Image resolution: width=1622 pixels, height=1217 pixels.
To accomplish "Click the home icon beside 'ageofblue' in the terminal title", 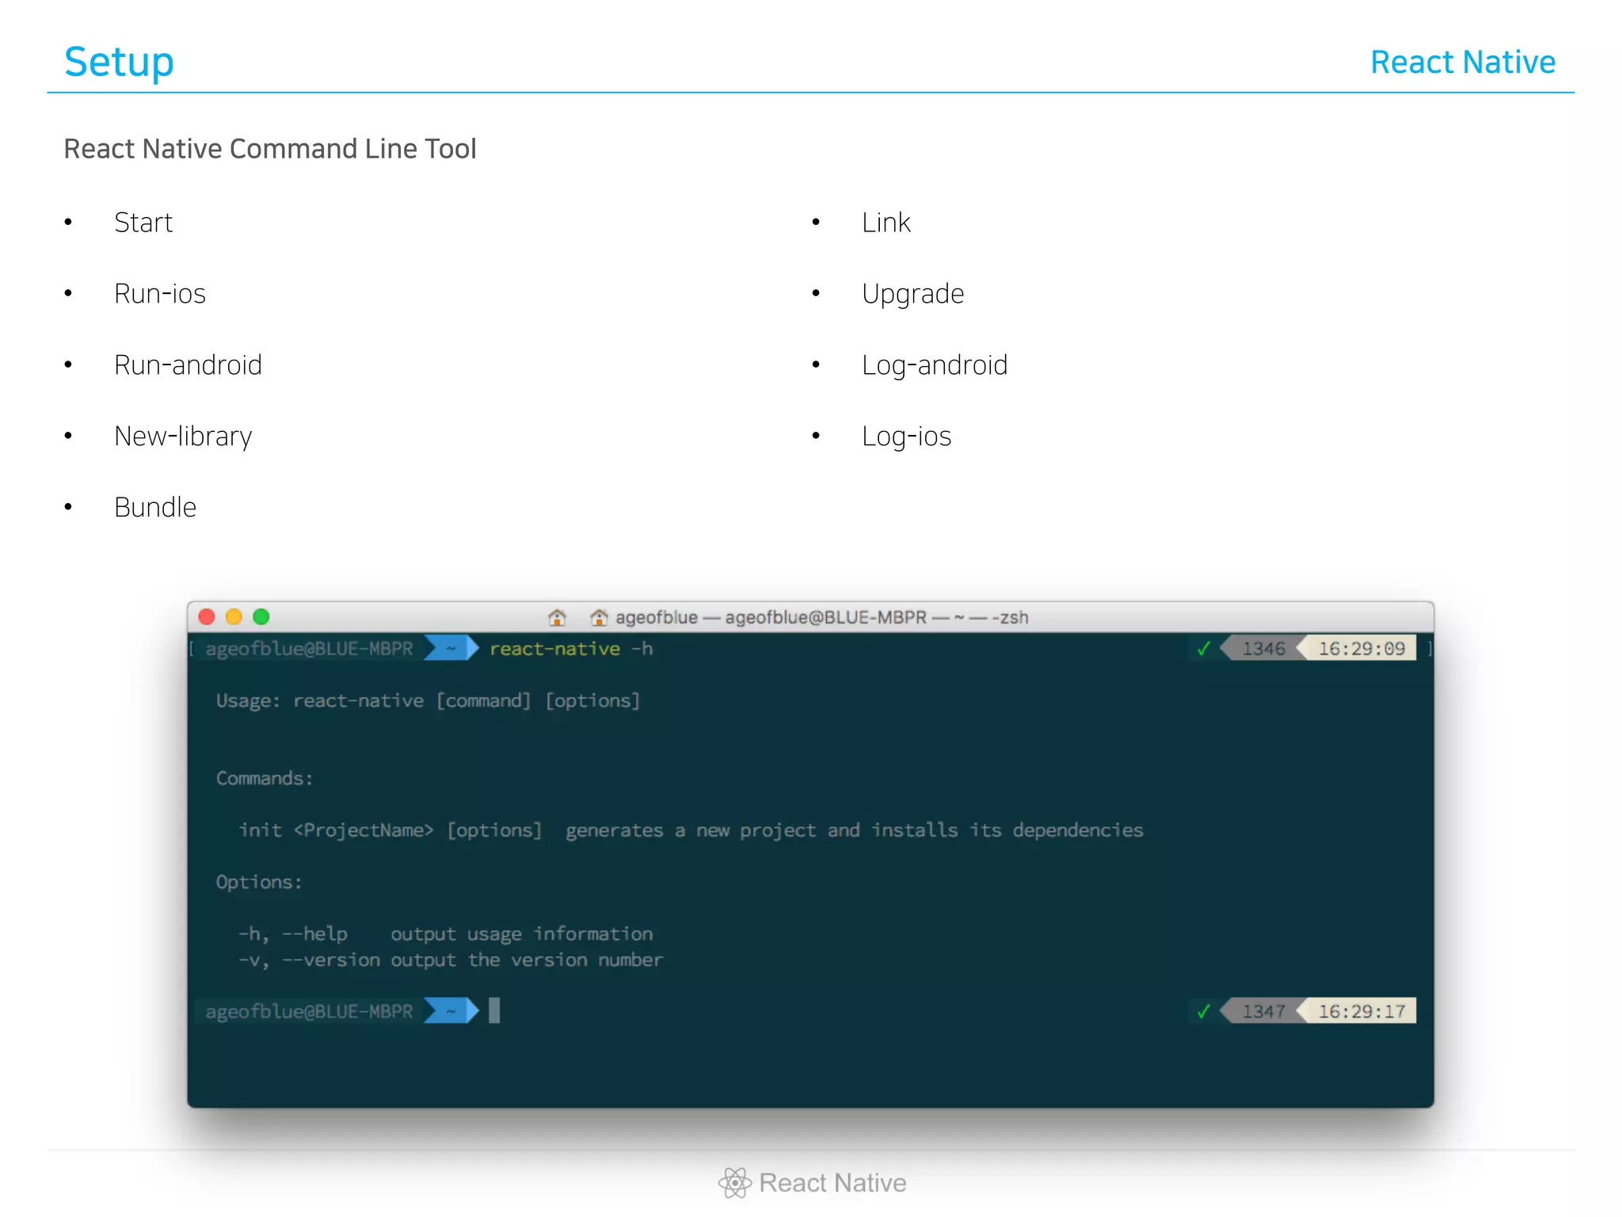I will (599, 617).
